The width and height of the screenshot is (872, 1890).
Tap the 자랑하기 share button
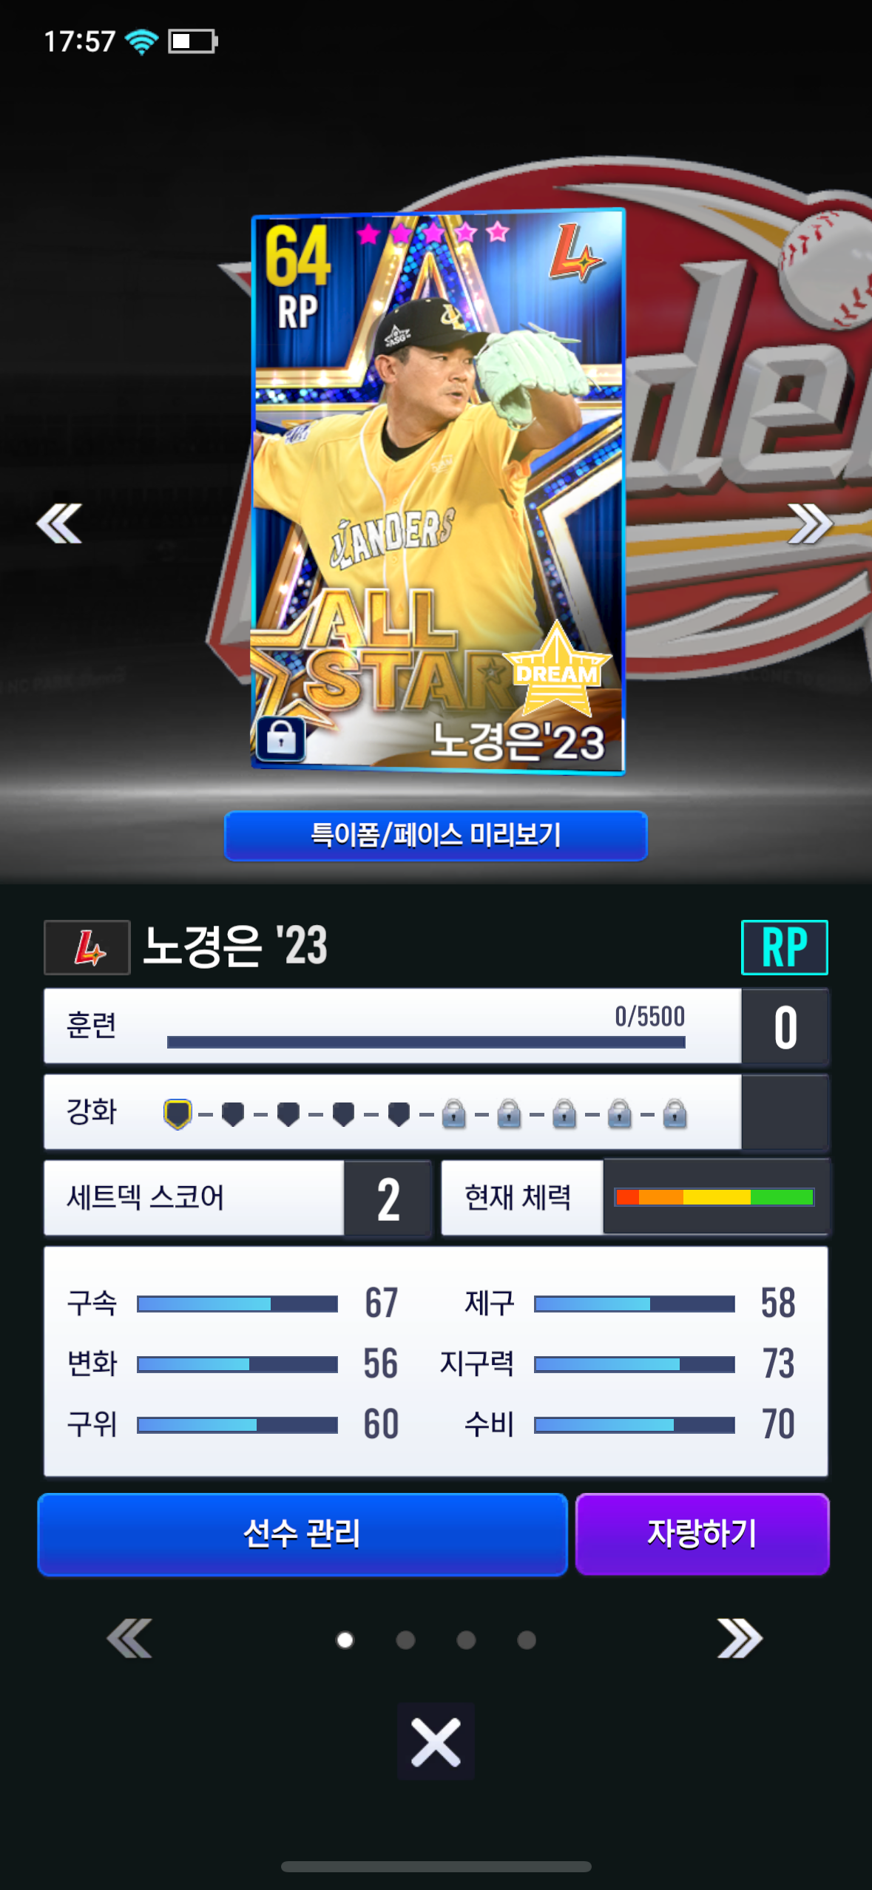[x=702, y=1534]
